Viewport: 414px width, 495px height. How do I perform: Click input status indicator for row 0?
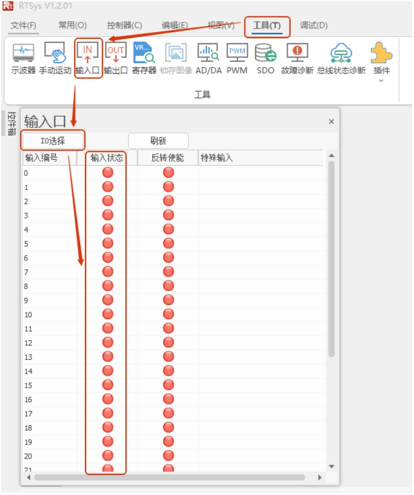point(107,173)
